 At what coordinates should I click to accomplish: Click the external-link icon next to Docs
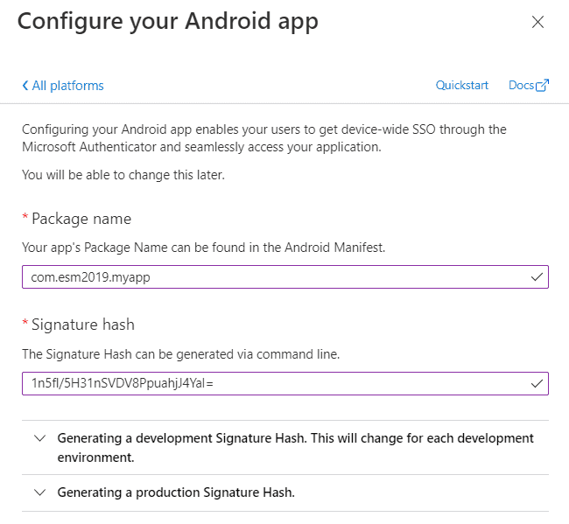[x=542, y=85]
